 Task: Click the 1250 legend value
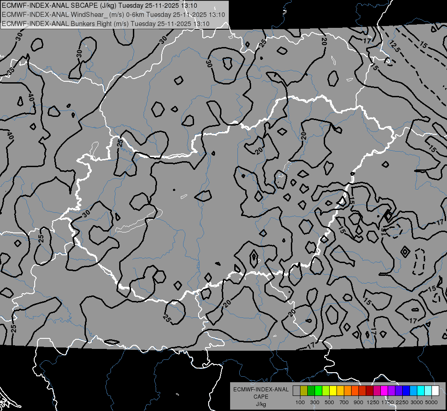coord(373,402)
